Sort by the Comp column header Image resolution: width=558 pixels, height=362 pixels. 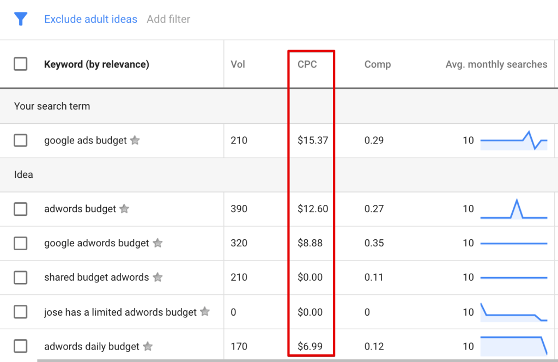pos(378,64)
